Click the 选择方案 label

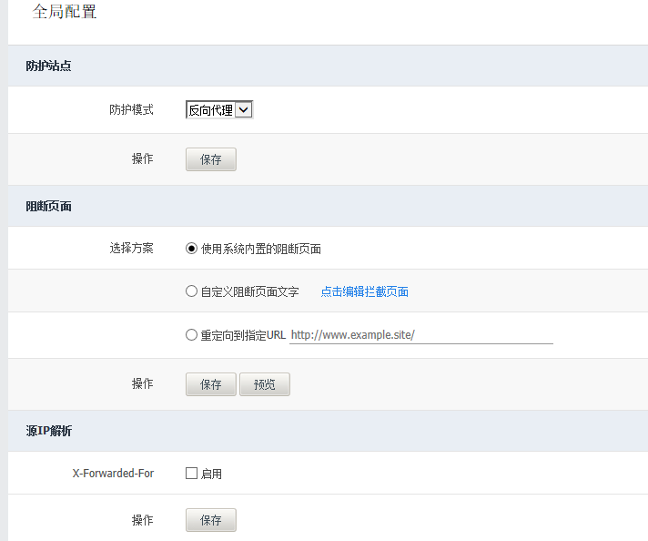click(x=131, y=248)
